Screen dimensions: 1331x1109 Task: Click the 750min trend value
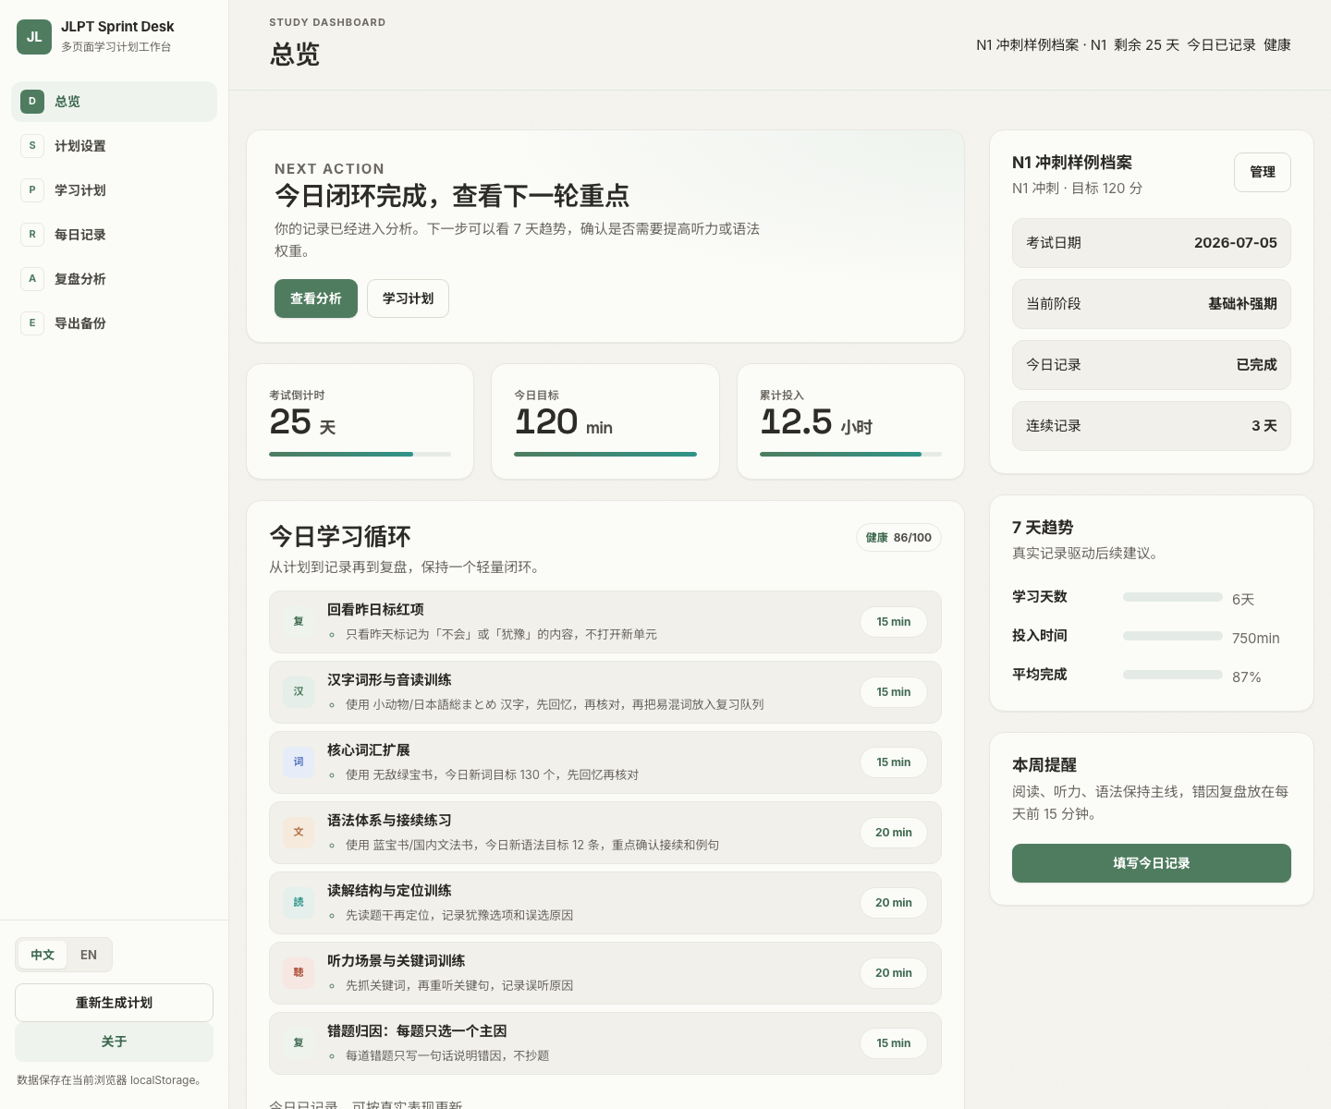1255,639
